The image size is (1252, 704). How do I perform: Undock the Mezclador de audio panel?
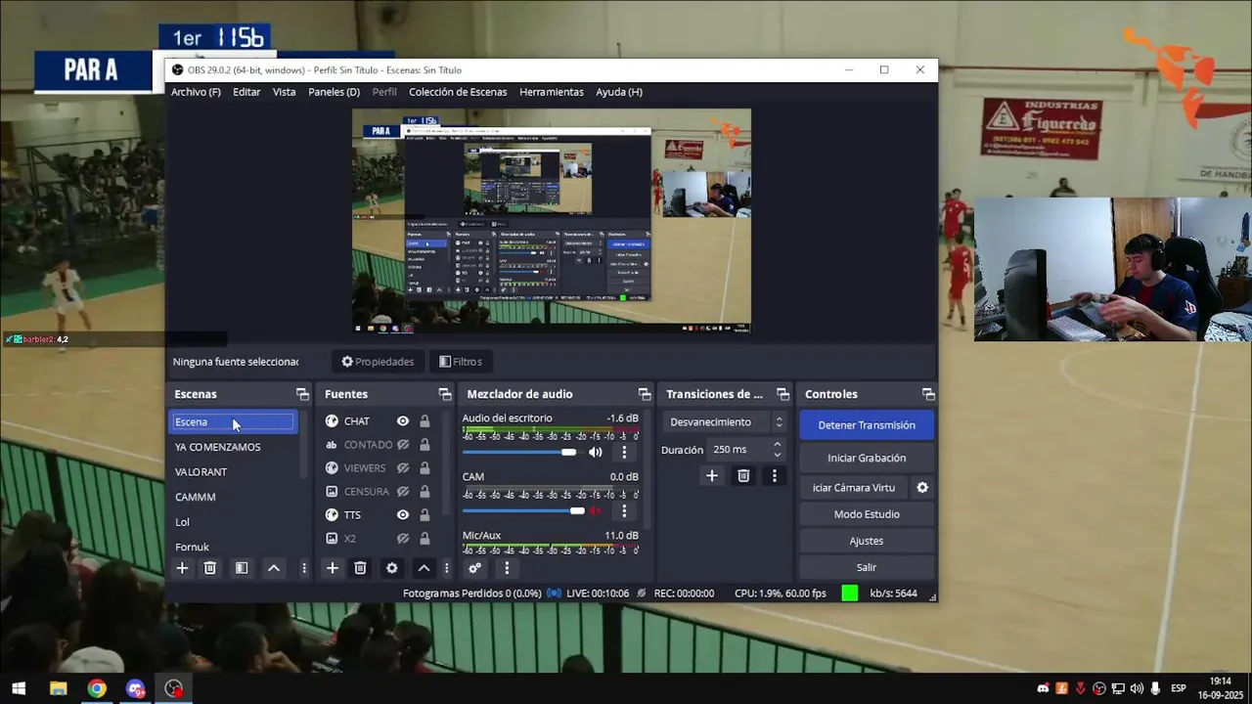coord(645,394)
